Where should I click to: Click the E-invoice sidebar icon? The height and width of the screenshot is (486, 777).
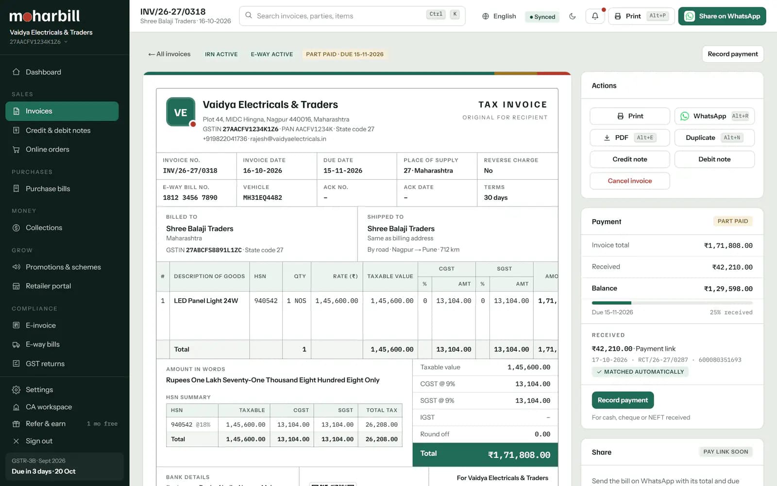click(x=16, y=325)
